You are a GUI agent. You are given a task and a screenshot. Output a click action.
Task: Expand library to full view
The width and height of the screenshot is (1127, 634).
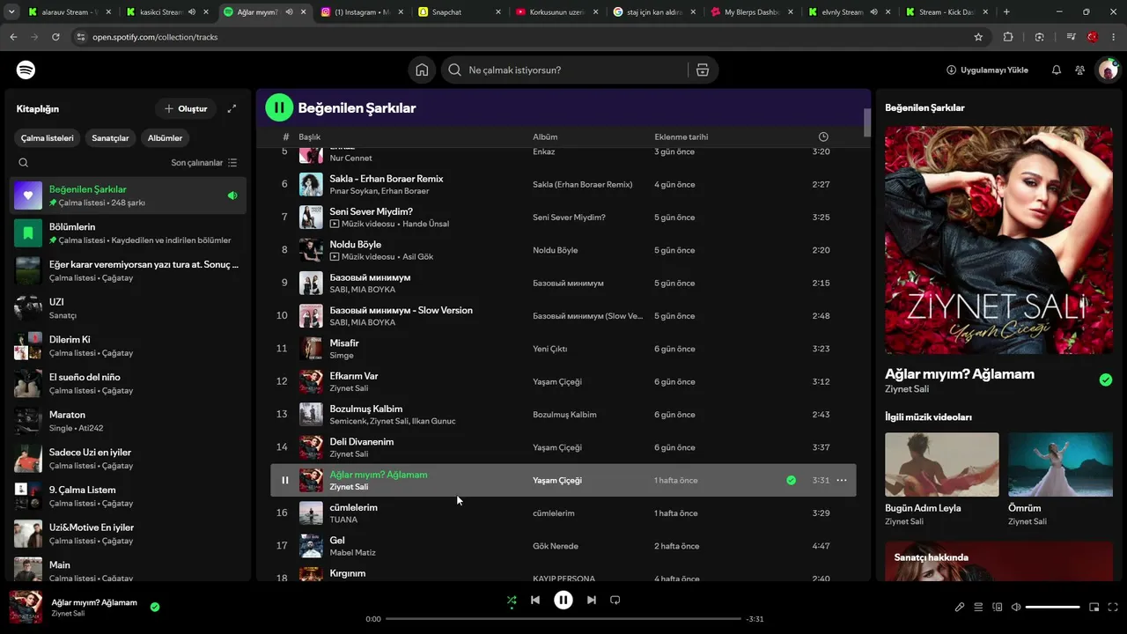tap(232, 108)
